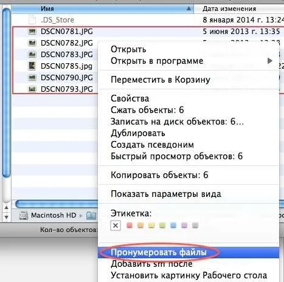The height and width of the screenshot is (282, 284).
Task: Select the file name DSCN0793.JPG
Action: pos(67,89)
